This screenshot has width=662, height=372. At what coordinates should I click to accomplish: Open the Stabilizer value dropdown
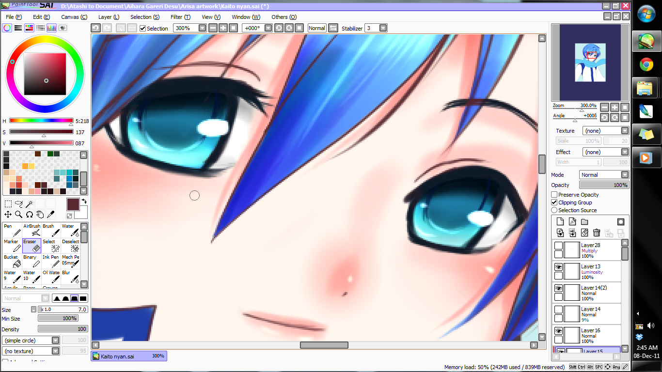click(383, 28)
